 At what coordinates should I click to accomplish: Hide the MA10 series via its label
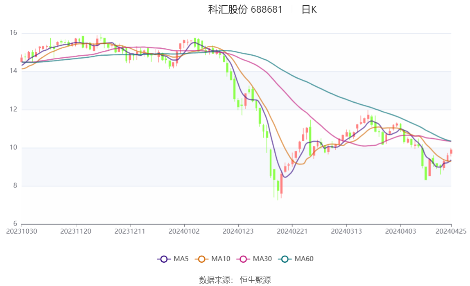[x=221, y=259]
